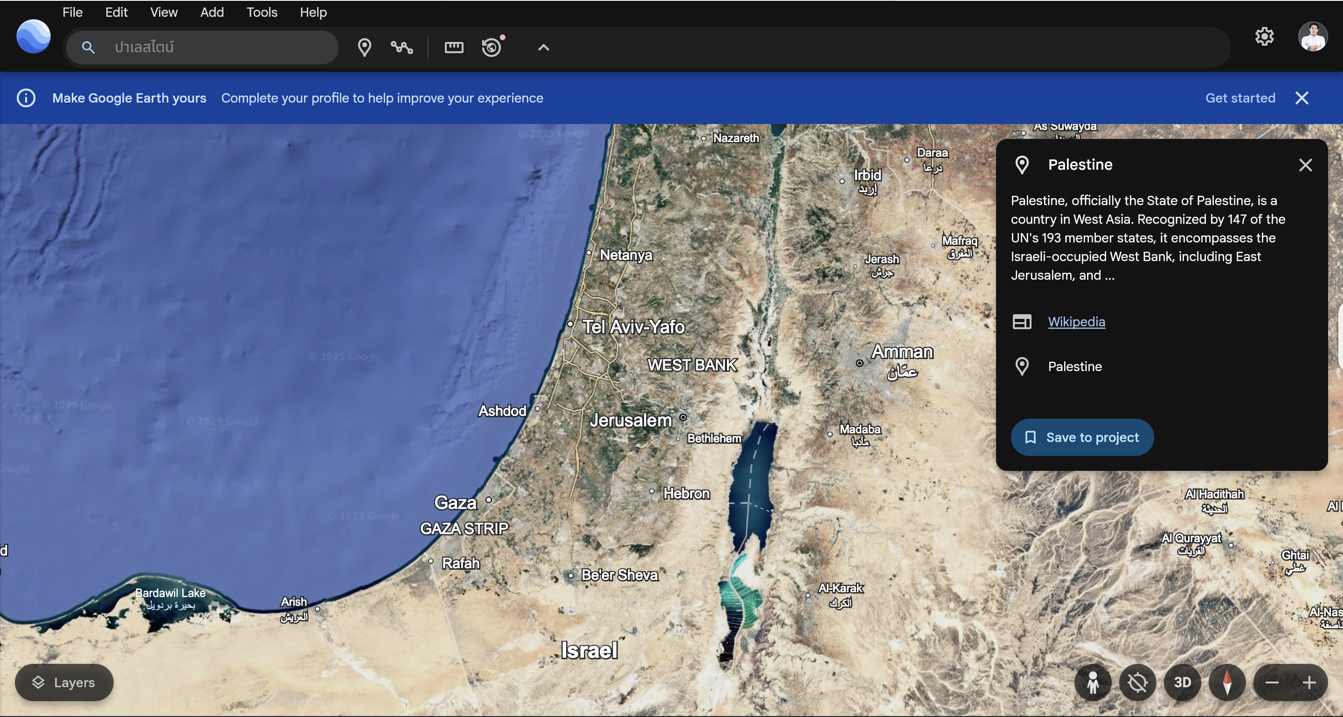Reset the compass to north

point(1227,682)
